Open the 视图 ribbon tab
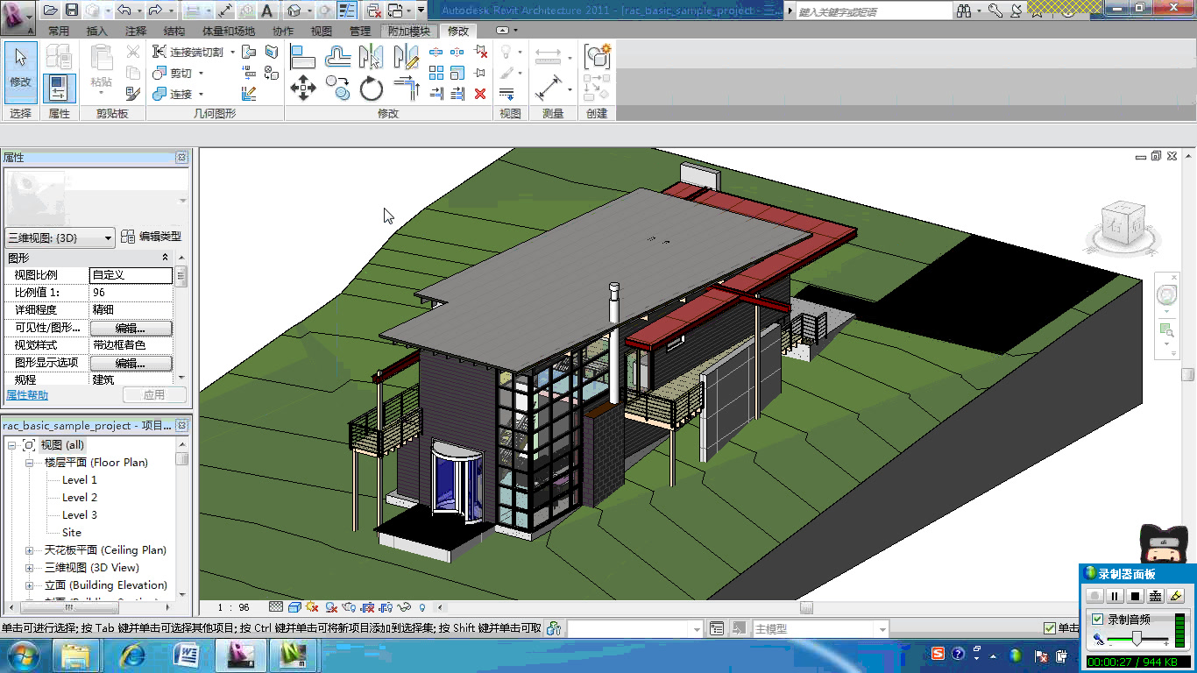This screenshot has width=1197, height=673. (322, 32)
